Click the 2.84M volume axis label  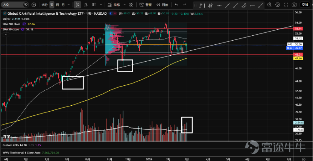click(299, 123)
